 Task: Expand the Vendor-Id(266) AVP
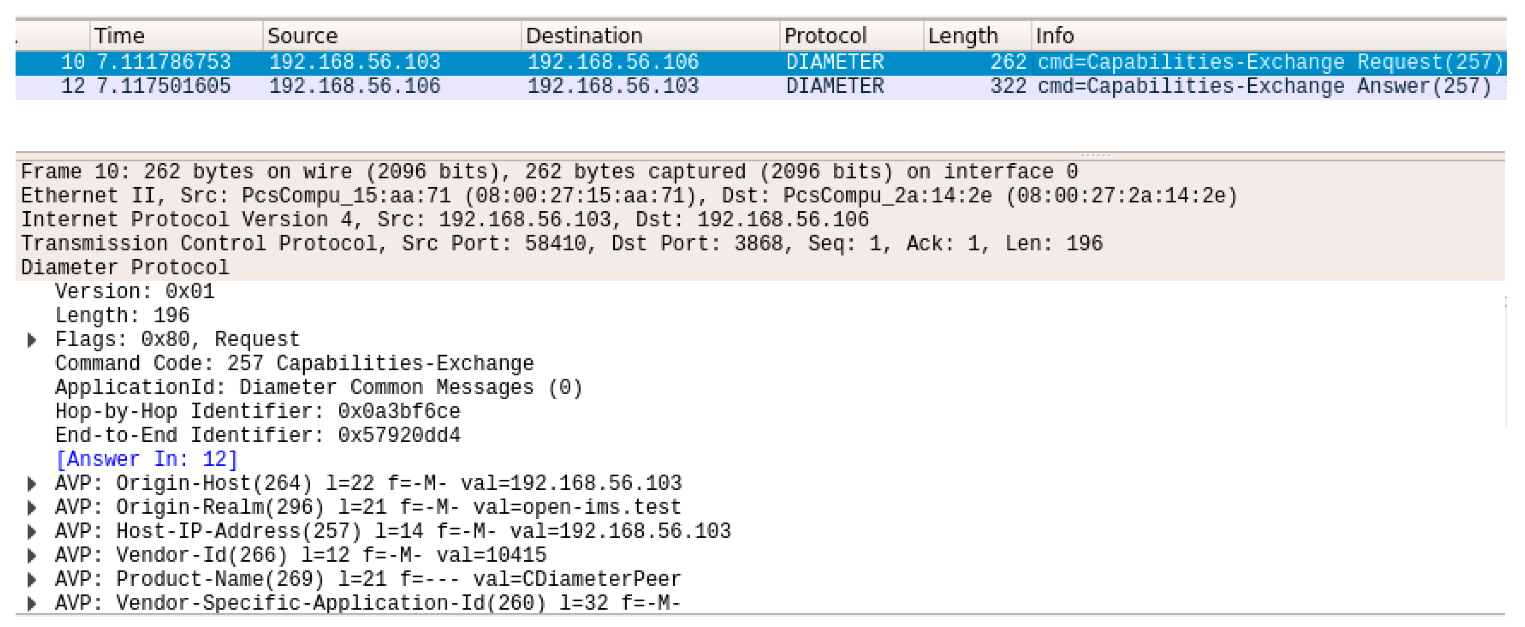[x=32, y=555]
